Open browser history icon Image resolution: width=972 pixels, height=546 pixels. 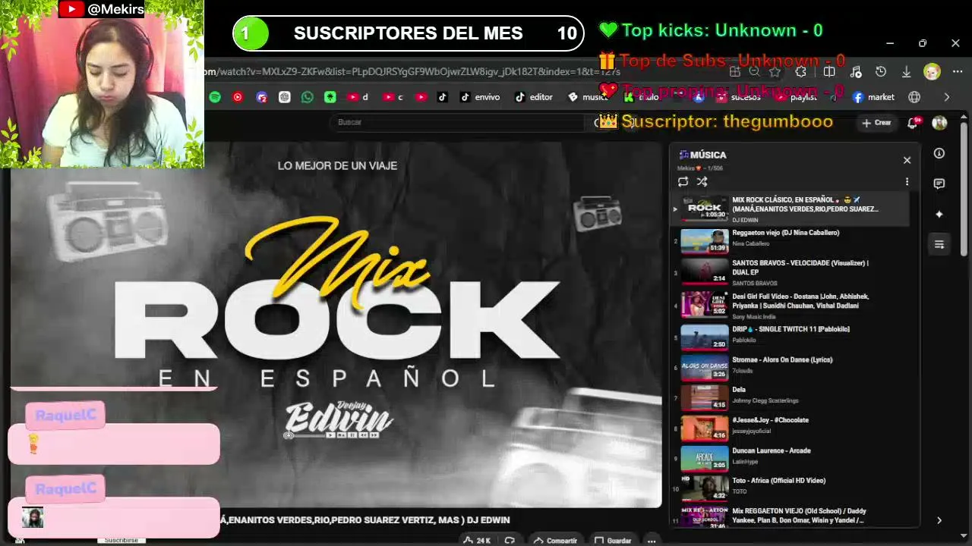click(x=881, y=72)
